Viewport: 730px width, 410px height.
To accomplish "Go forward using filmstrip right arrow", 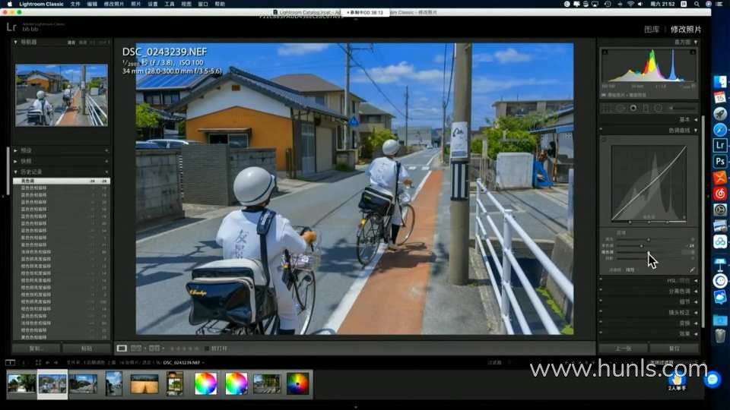I will click(56, 363).
